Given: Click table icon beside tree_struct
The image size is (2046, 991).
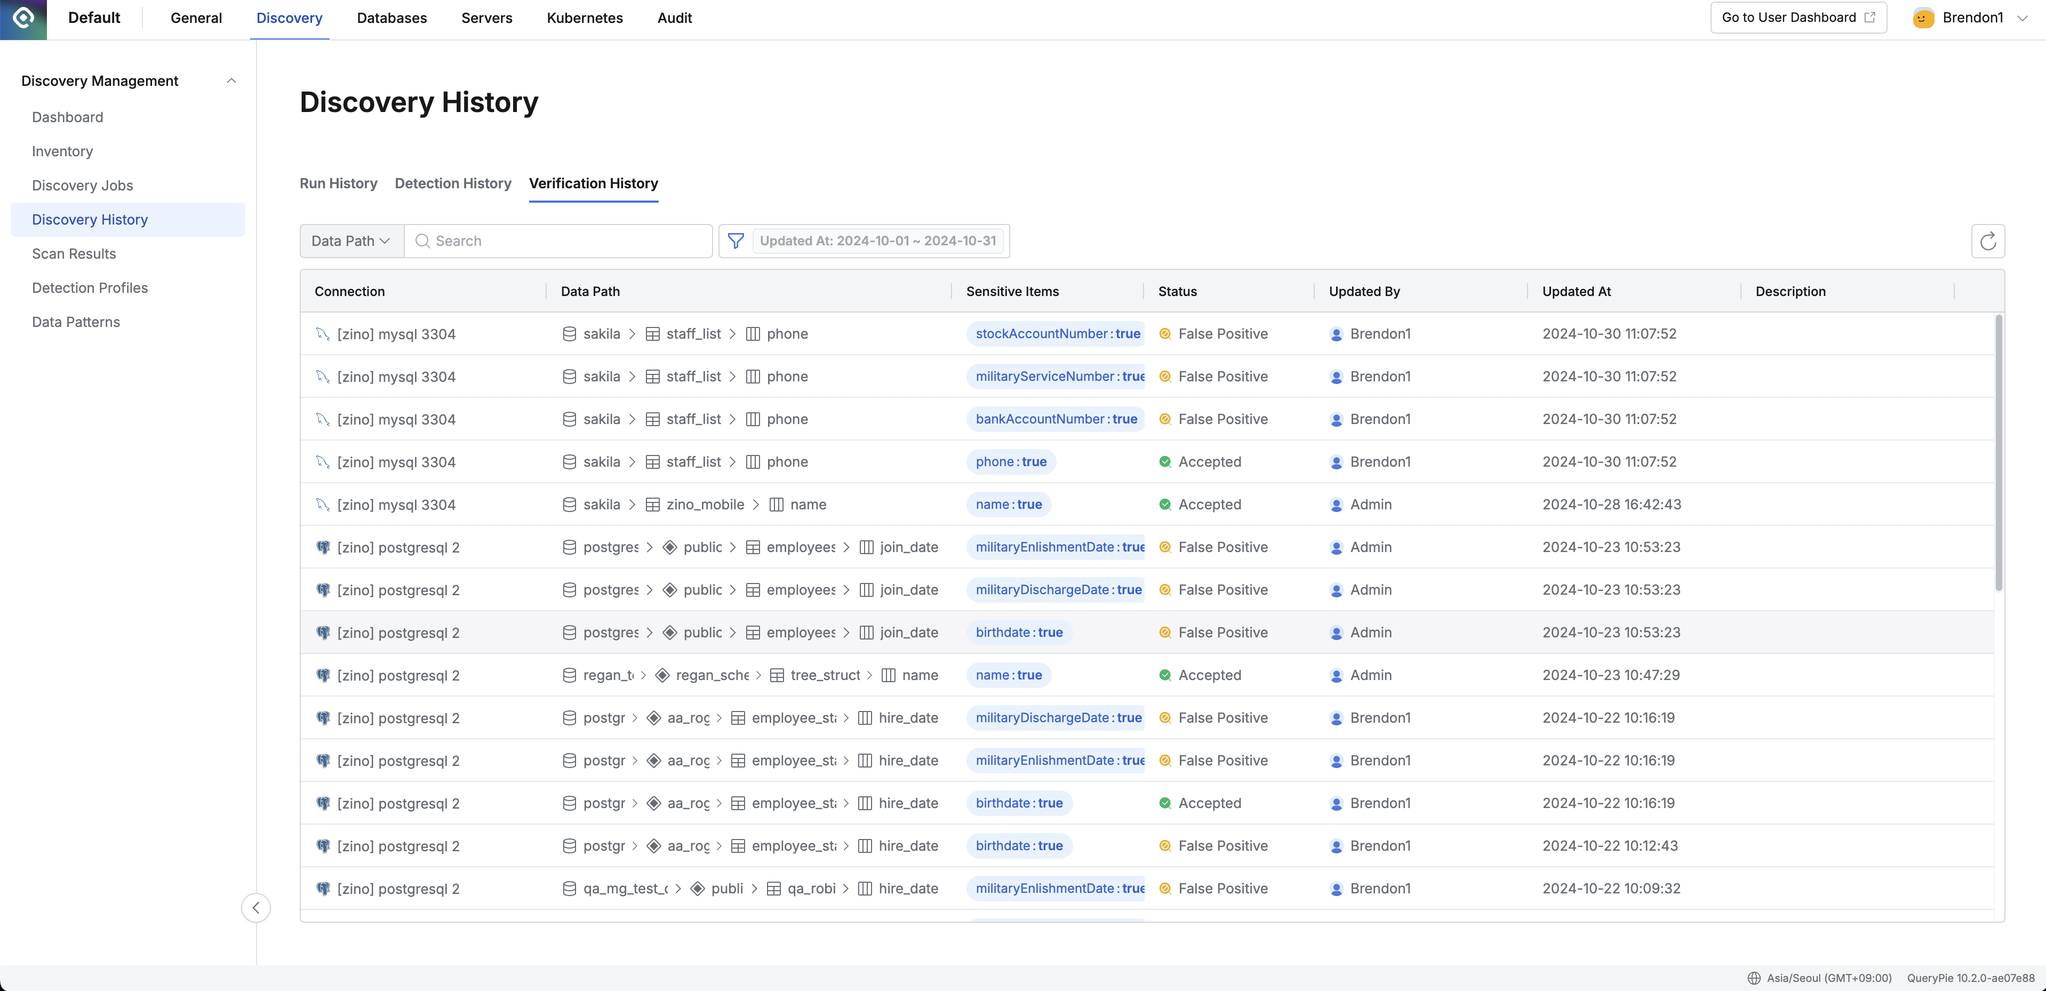Looking at the screenshot, I should pos(777,676).
